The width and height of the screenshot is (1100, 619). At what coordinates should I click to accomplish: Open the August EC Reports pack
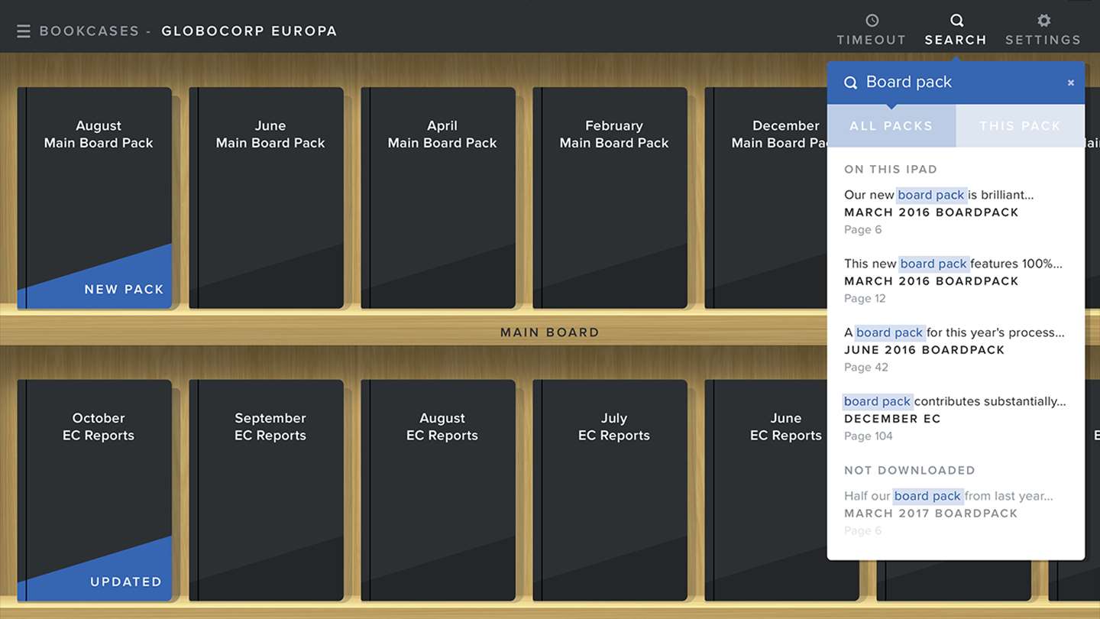(x=438, y=491)
